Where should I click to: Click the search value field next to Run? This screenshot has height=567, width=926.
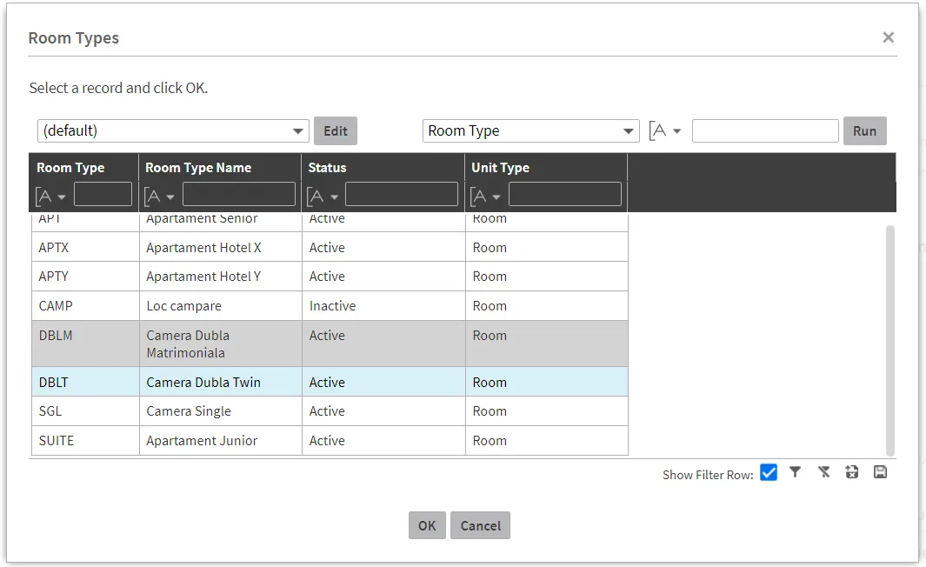click(x=765, y=130)
